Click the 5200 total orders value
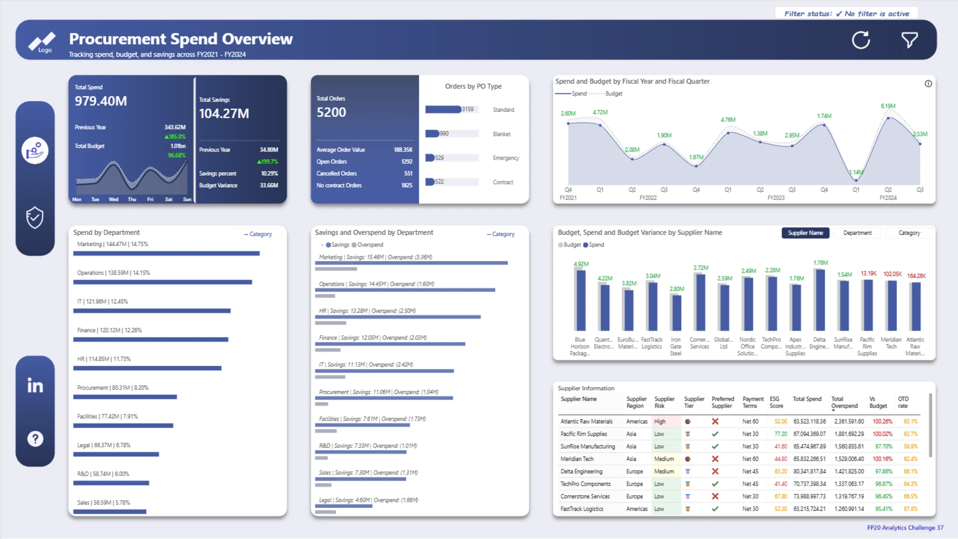 pyautogui.click(x=331, y=112)
